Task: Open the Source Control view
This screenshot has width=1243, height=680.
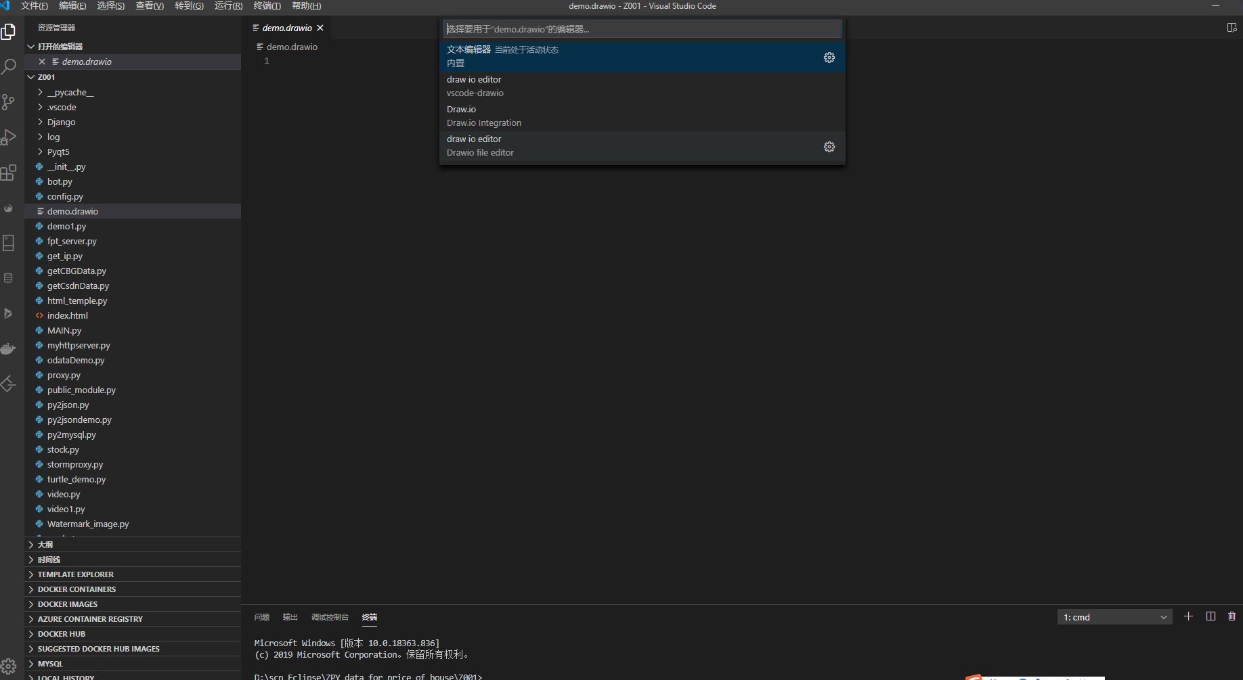Action: (9, 102)
